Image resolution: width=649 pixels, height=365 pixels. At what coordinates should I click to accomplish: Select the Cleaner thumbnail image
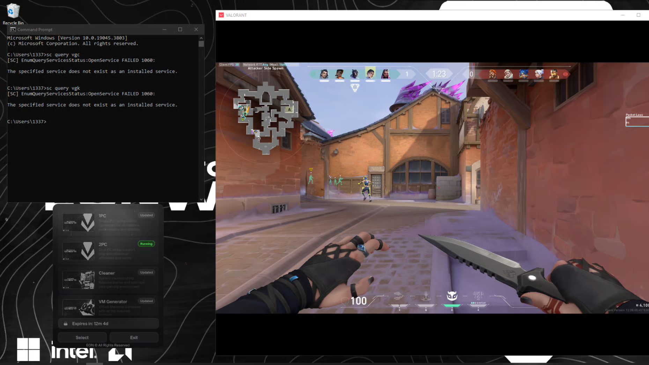click(x=79, y=280)
